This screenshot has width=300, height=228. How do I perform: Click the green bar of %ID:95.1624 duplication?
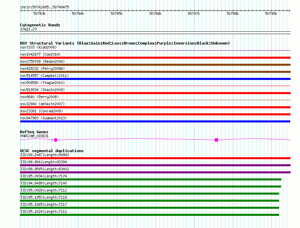pos(149,215)
